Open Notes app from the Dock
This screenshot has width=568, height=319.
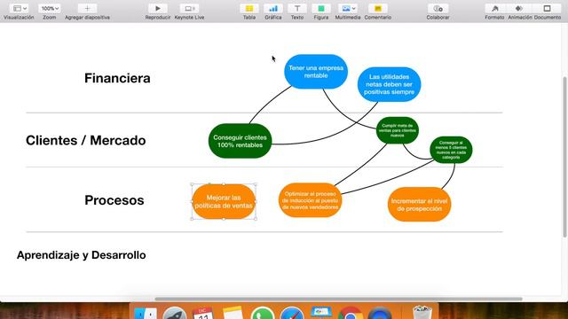pyautogui.click(x=233, y=313)
